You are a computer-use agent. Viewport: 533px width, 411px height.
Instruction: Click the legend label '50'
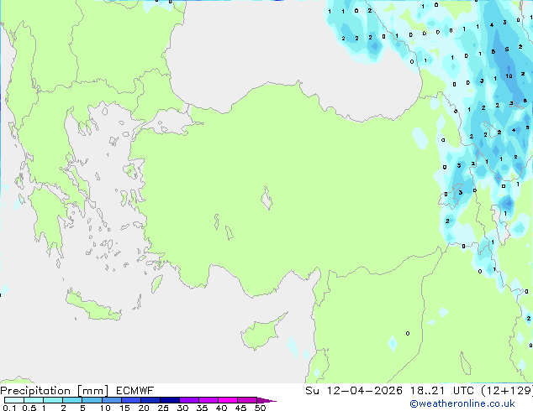click(x=260, y=408)
